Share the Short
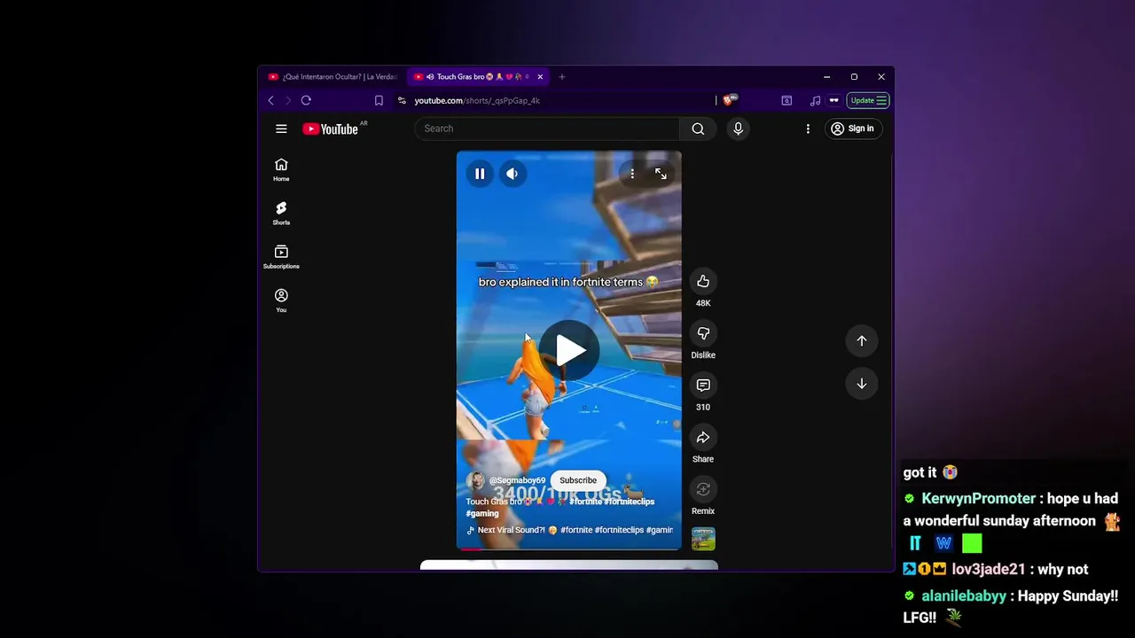 [x=703, y=437]
